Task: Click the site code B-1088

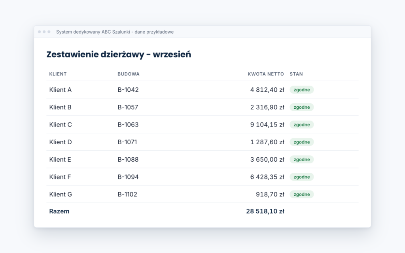Action: [128, 160]
